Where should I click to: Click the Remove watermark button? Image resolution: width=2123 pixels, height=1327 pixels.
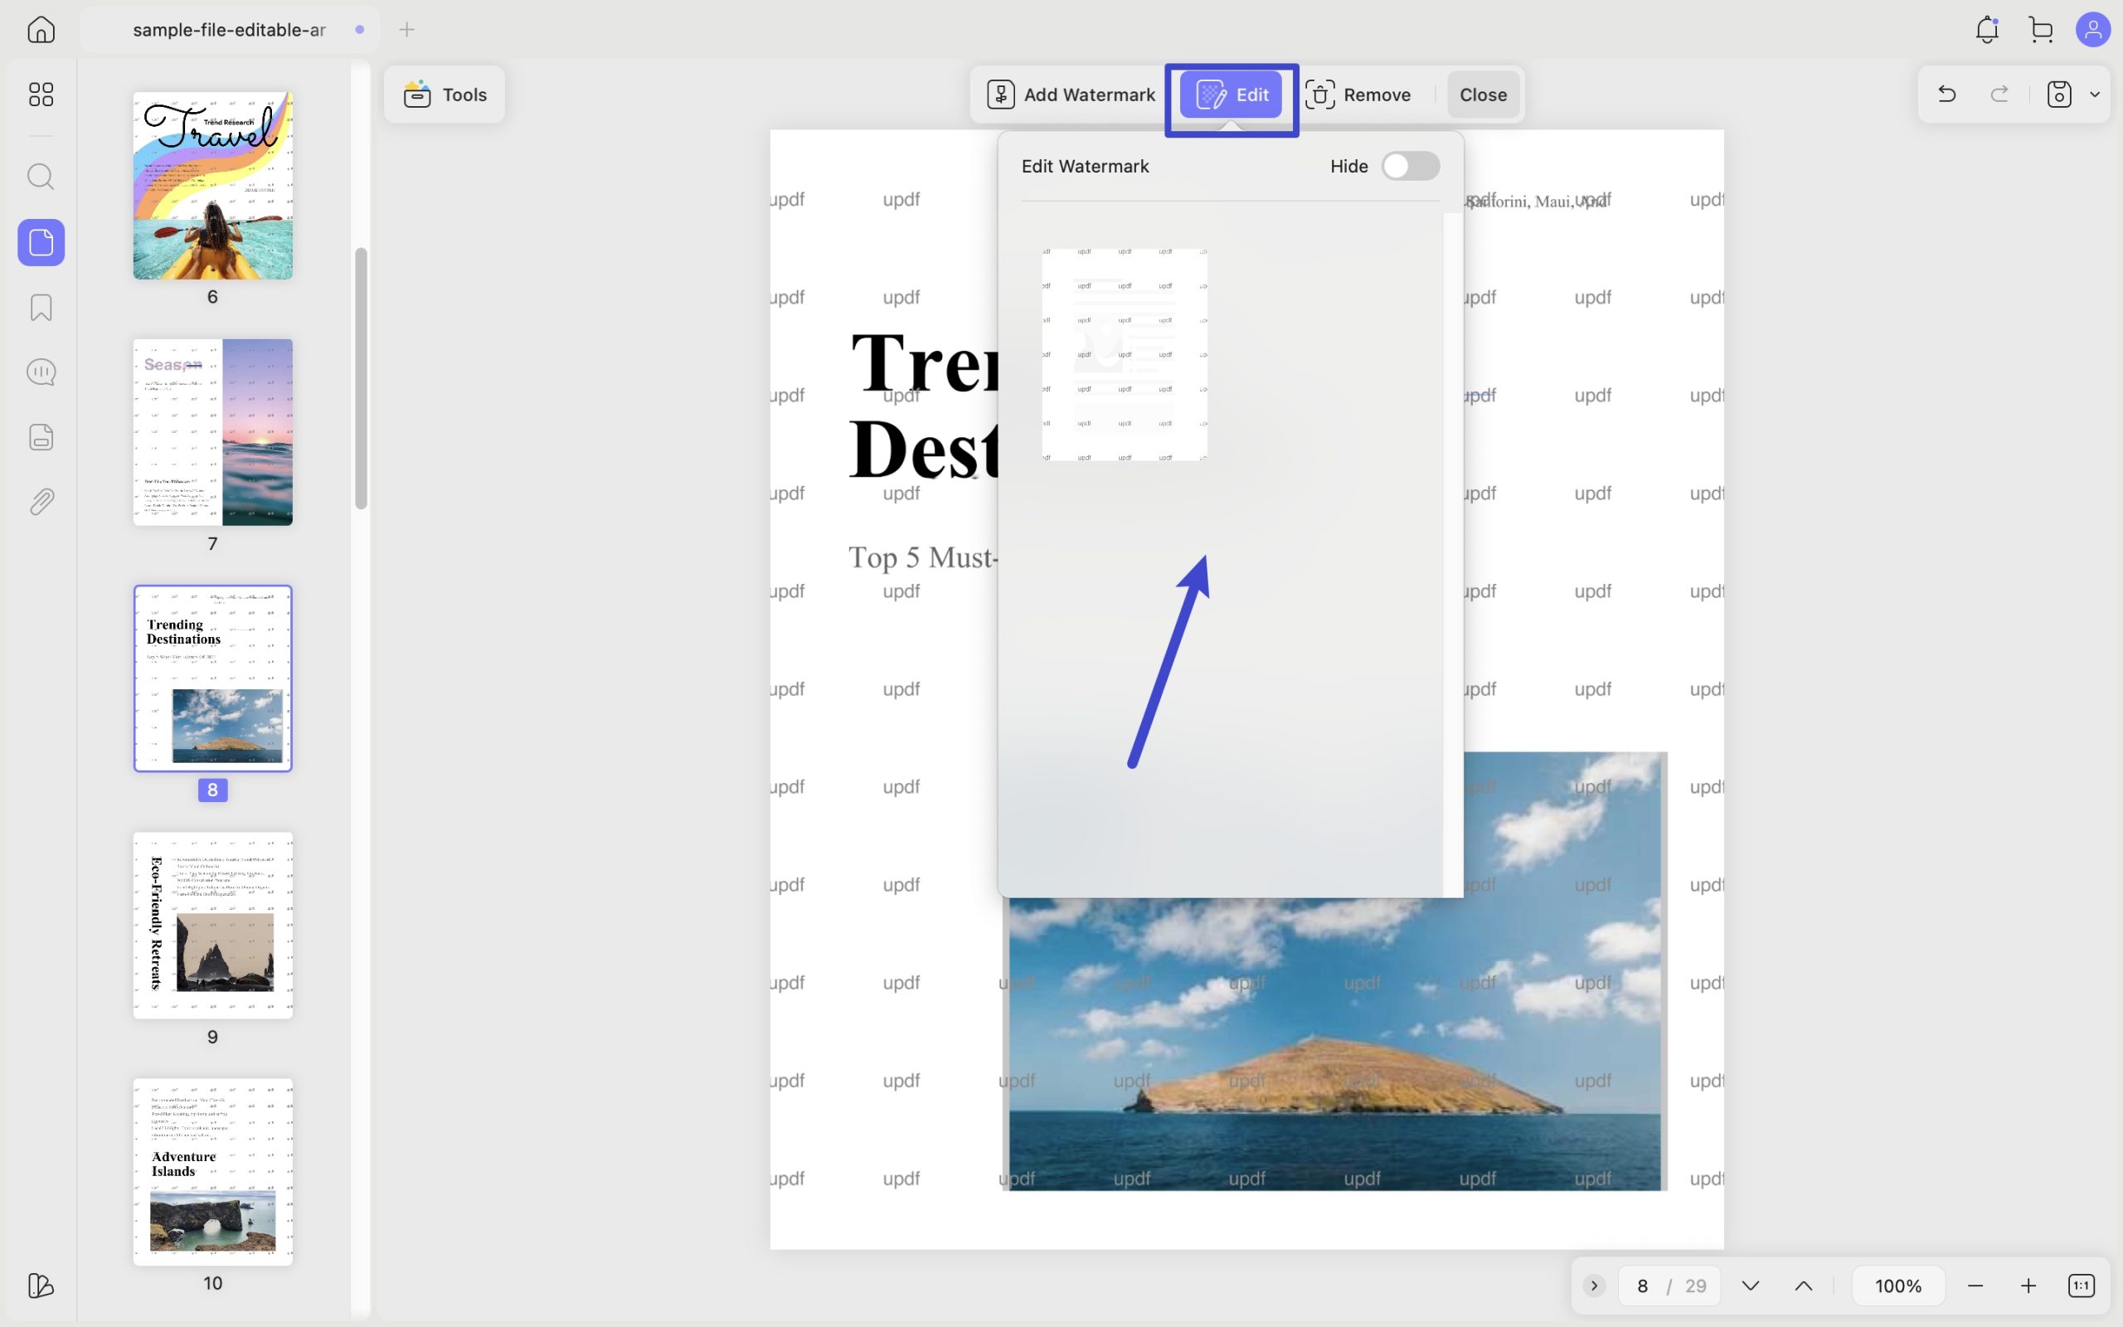tap(1358, 94)
